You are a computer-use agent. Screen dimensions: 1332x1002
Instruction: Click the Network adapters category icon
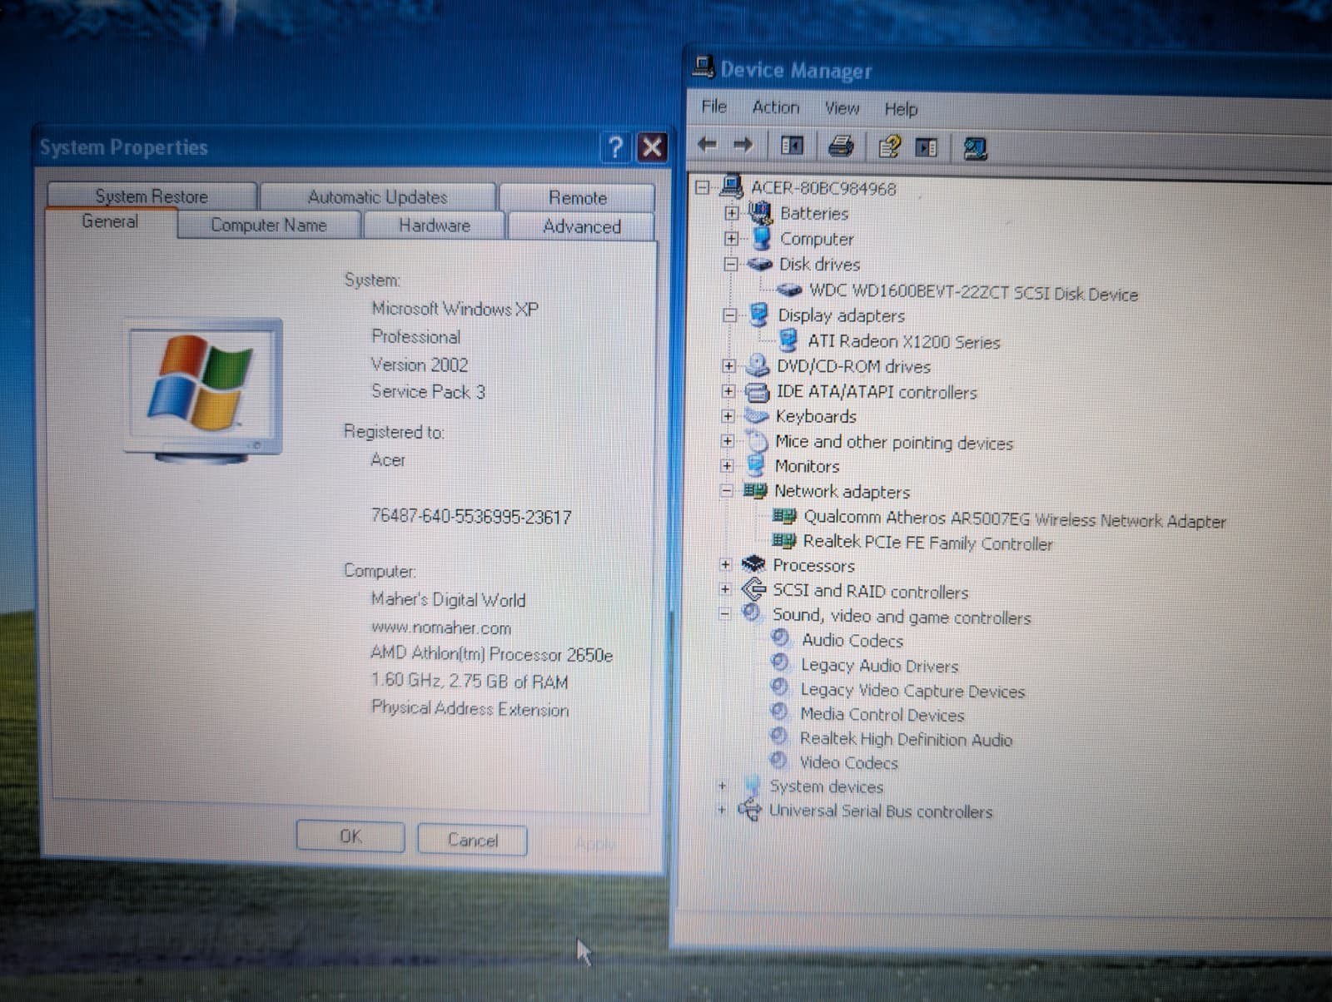coord(754,490)
